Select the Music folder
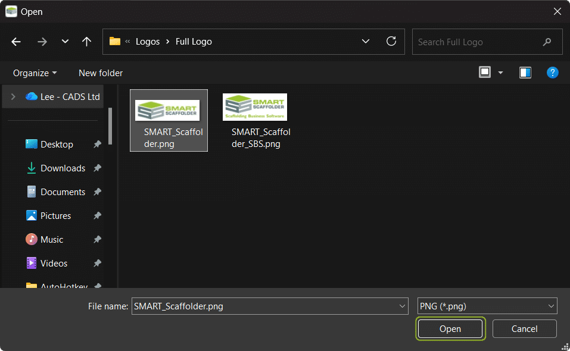Image resolution: width=570 pixels, height=351 pixels. click(x=51, y=240)
